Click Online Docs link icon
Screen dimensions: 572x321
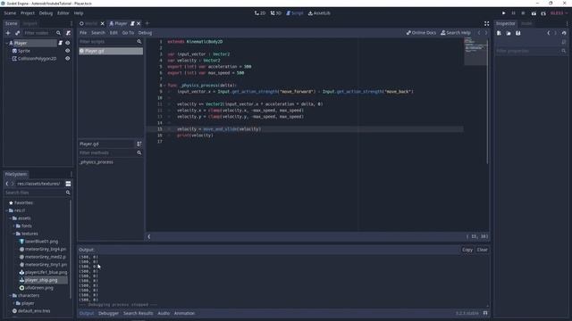[x=421, y=33]
